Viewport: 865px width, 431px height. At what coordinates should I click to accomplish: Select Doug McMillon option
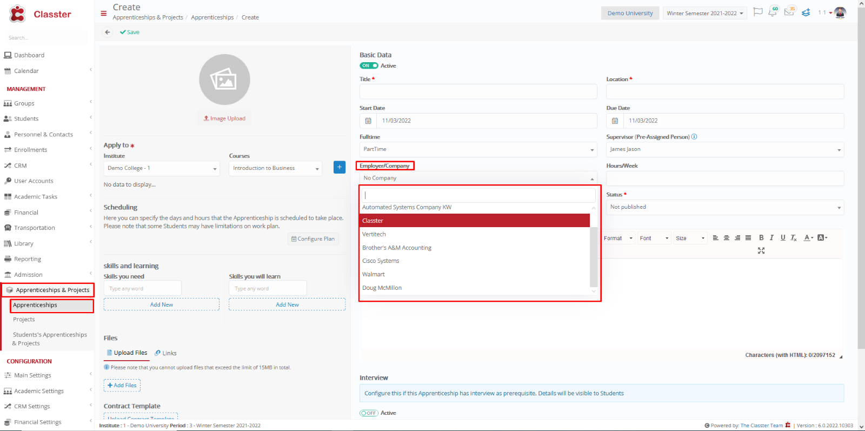pos(475,288)
